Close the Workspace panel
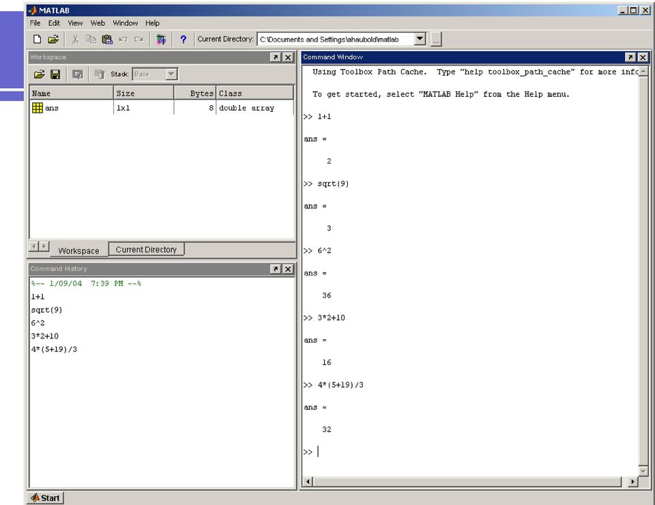Viewport: 655px width, 505px height. point(288,57)
